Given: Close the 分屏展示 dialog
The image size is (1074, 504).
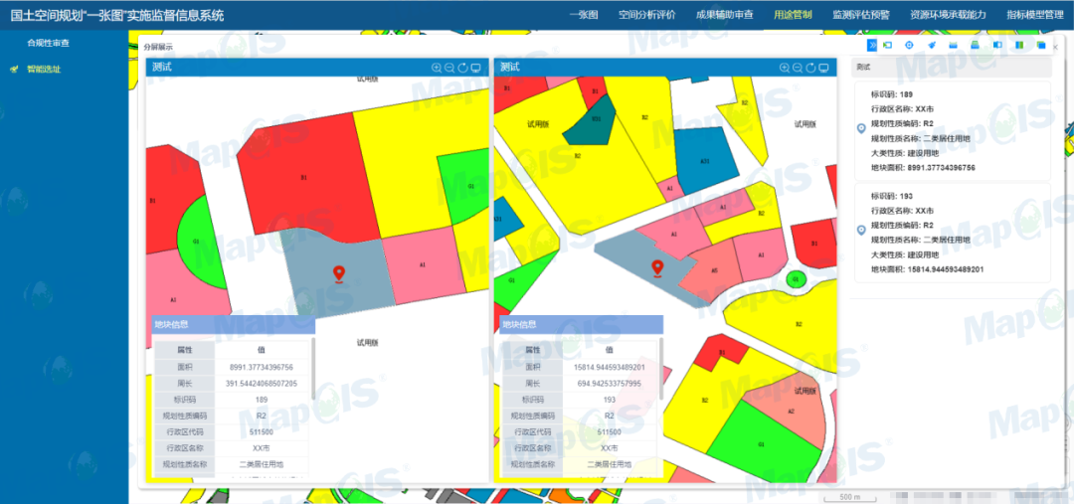Looking at the screenshot, I should 1055,47.
